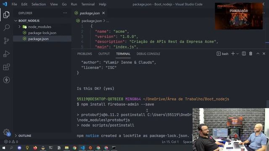The width and height of the screenshot is (269, 151).
Task: Open the new terminal launch profile dropdown
Action: (237, 54)
